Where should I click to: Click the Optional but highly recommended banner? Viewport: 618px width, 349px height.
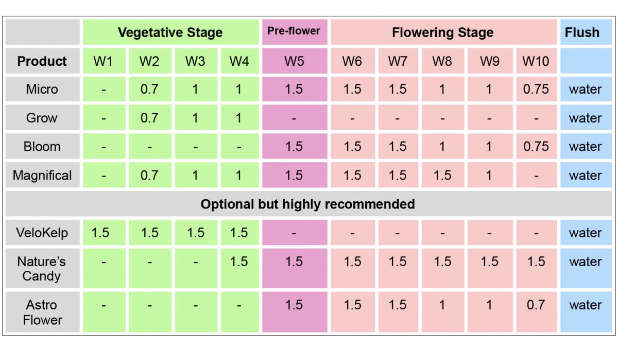tap(307, 204)
